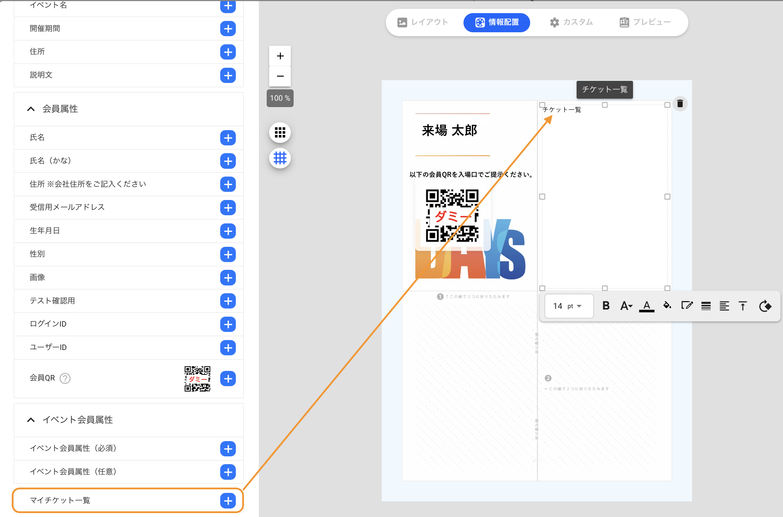Image resolution: width=783 pixels, height=517 pixels.
Task: Delete the selected チケット一覧 element
Action: click(x=680, y=104)
